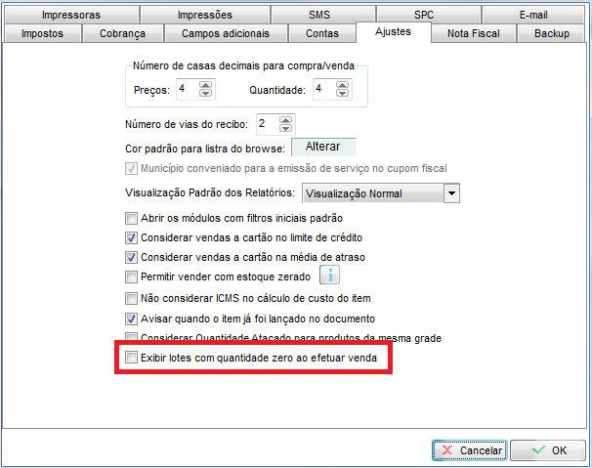Go to the Backup tab
592x468 pixels.
(550, 32)
